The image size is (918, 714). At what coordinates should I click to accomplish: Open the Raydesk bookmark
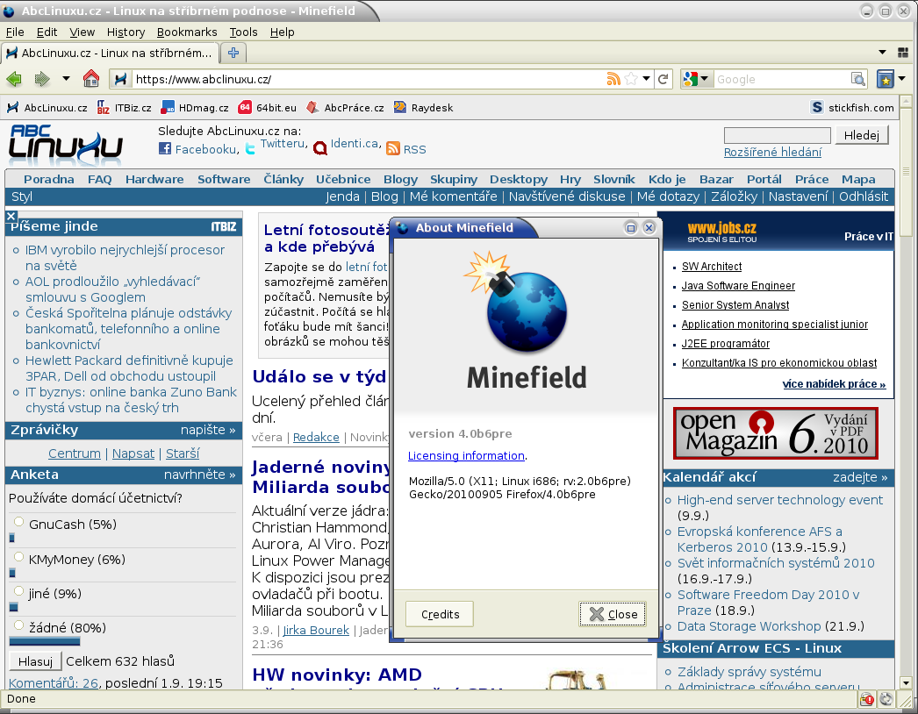point(423,108)
